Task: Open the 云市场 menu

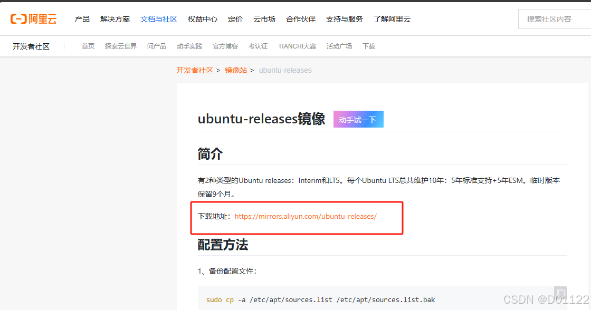Action: (x=264, y=19)
